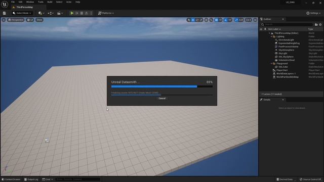Screen dimensions: 324x182
Task: Open the quick add content menu
Action: click(x=42, y=13)
